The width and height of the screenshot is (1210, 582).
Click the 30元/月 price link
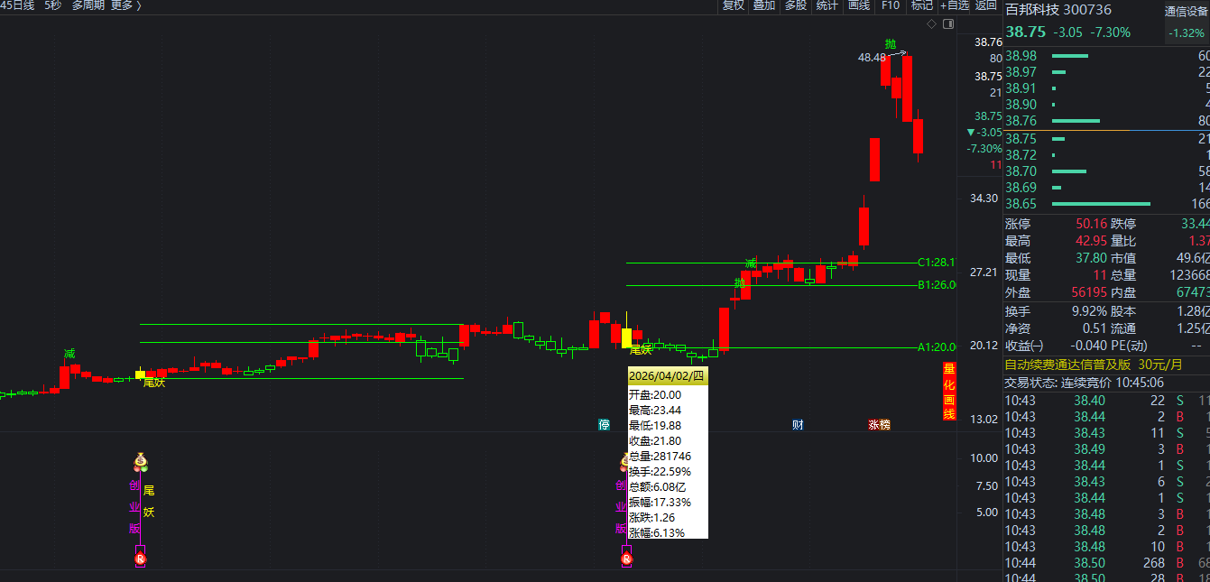[1160, 365]
